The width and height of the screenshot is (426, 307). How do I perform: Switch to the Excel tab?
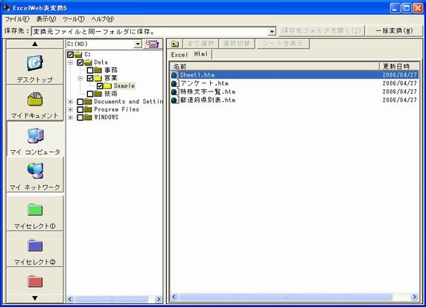(179, 54)
